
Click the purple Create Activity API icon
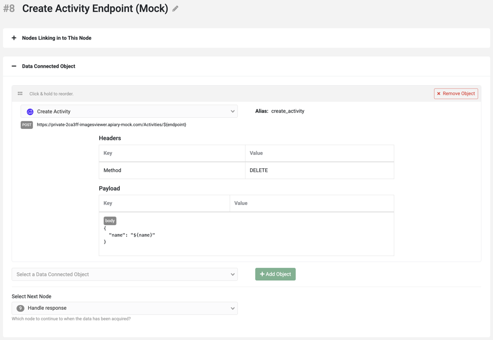coord(30,112)
